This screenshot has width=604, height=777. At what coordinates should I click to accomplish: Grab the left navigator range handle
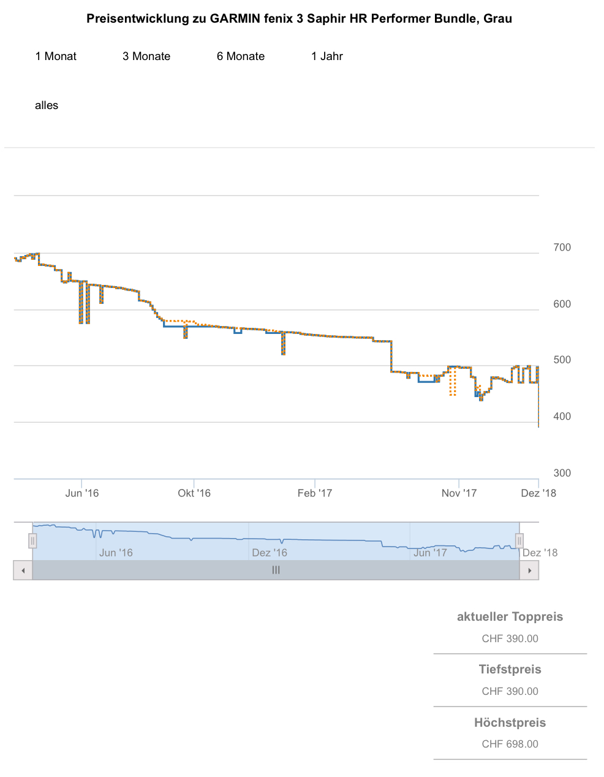click(32, 541)
